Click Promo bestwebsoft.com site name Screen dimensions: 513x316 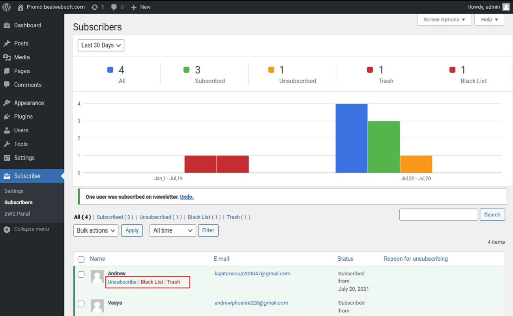(56, 7)
